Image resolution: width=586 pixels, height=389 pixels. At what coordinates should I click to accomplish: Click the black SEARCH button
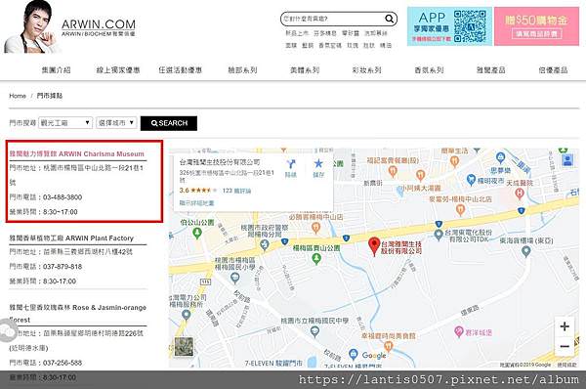click(x=169, y=123)
